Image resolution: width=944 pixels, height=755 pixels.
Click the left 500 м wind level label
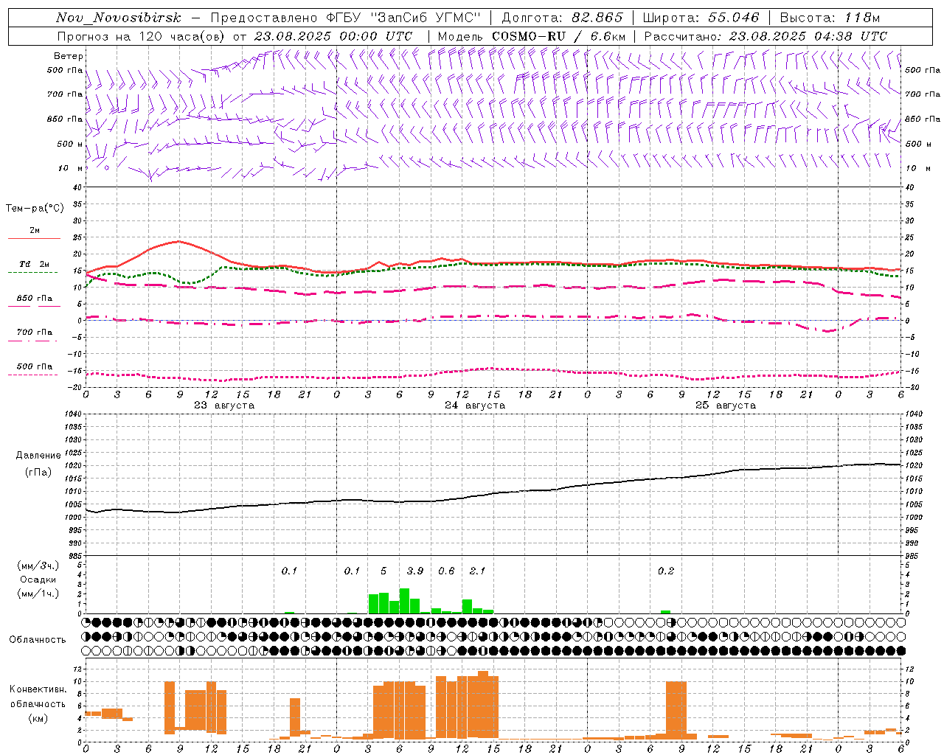(70, 144)
